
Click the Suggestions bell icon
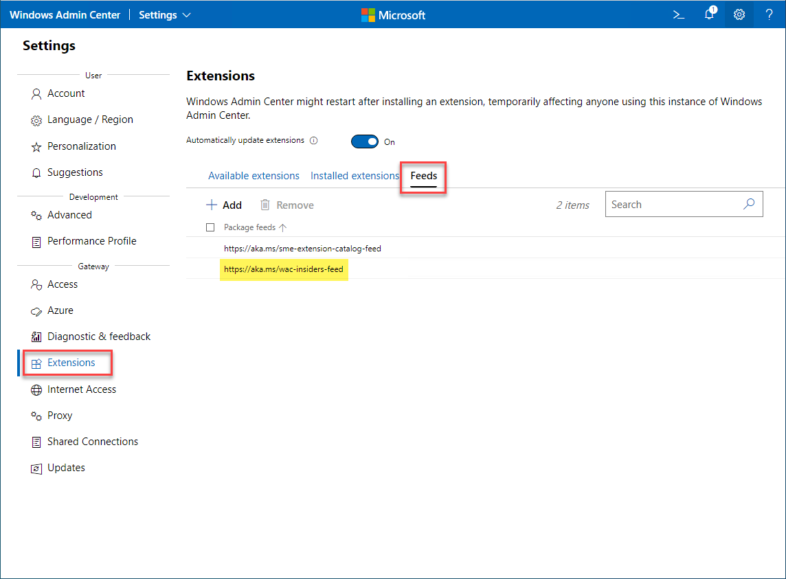point(36,173)
